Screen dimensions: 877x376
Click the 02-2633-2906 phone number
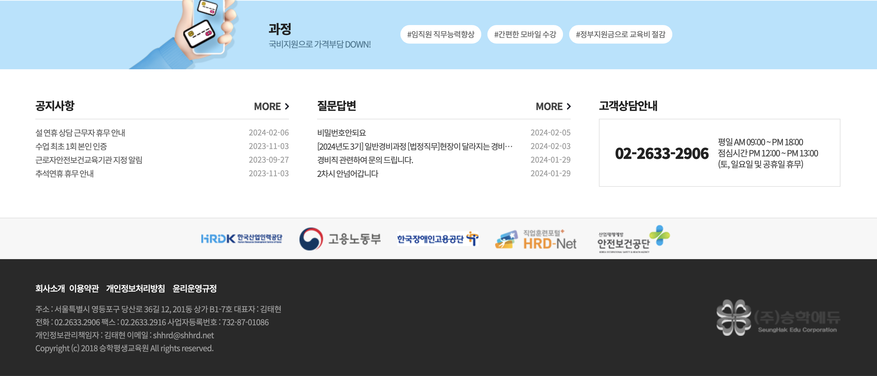click(x=661, y=153)
